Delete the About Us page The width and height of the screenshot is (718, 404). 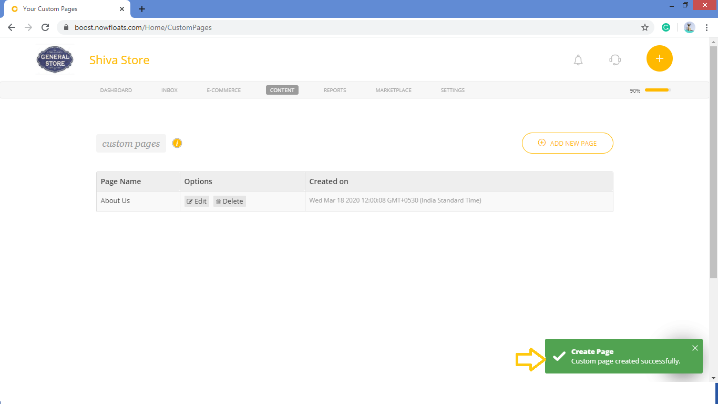tap(230, 201)
